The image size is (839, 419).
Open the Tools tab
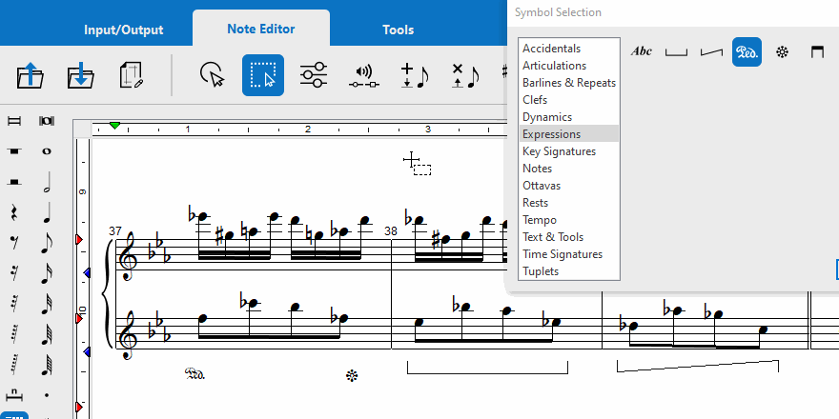[398, 30]
